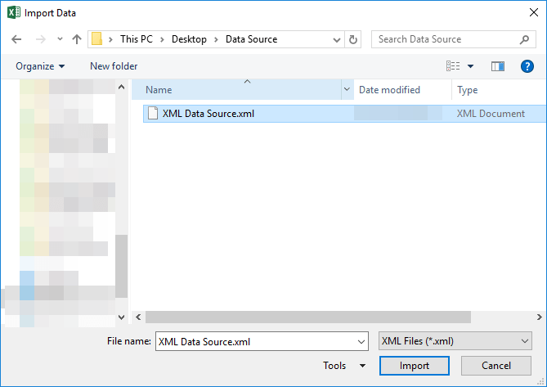The width and height of the screenshot is (547, 387).
Task: Expand the address bar history dropdown
Action: coord(337,40)
